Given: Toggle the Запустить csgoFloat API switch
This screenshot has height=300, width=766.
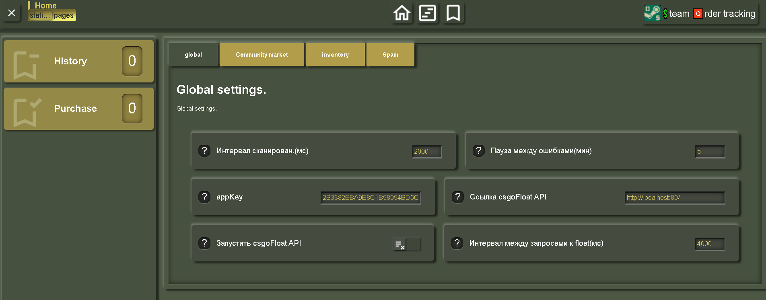Looking at the screenshot, I should coord(406,244).
